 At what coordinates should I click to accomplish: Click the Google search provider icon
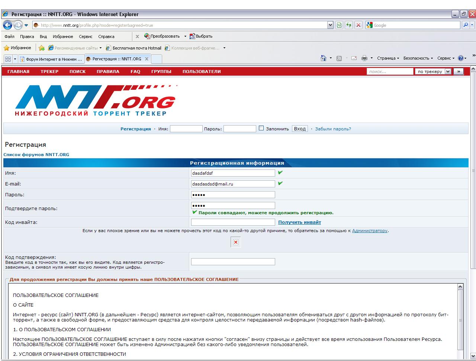[x=369, y=25]
